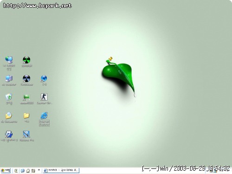Open the My Documents folder icon

[9, 116]
